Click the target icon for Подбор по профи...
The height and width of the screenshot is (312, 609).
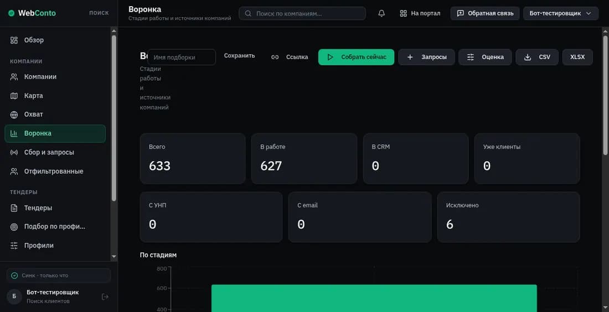click(x=14, y=227)
